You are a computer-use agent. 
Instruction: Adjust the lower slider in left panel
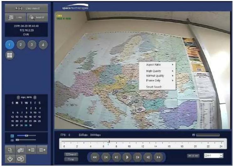point(26,140)
